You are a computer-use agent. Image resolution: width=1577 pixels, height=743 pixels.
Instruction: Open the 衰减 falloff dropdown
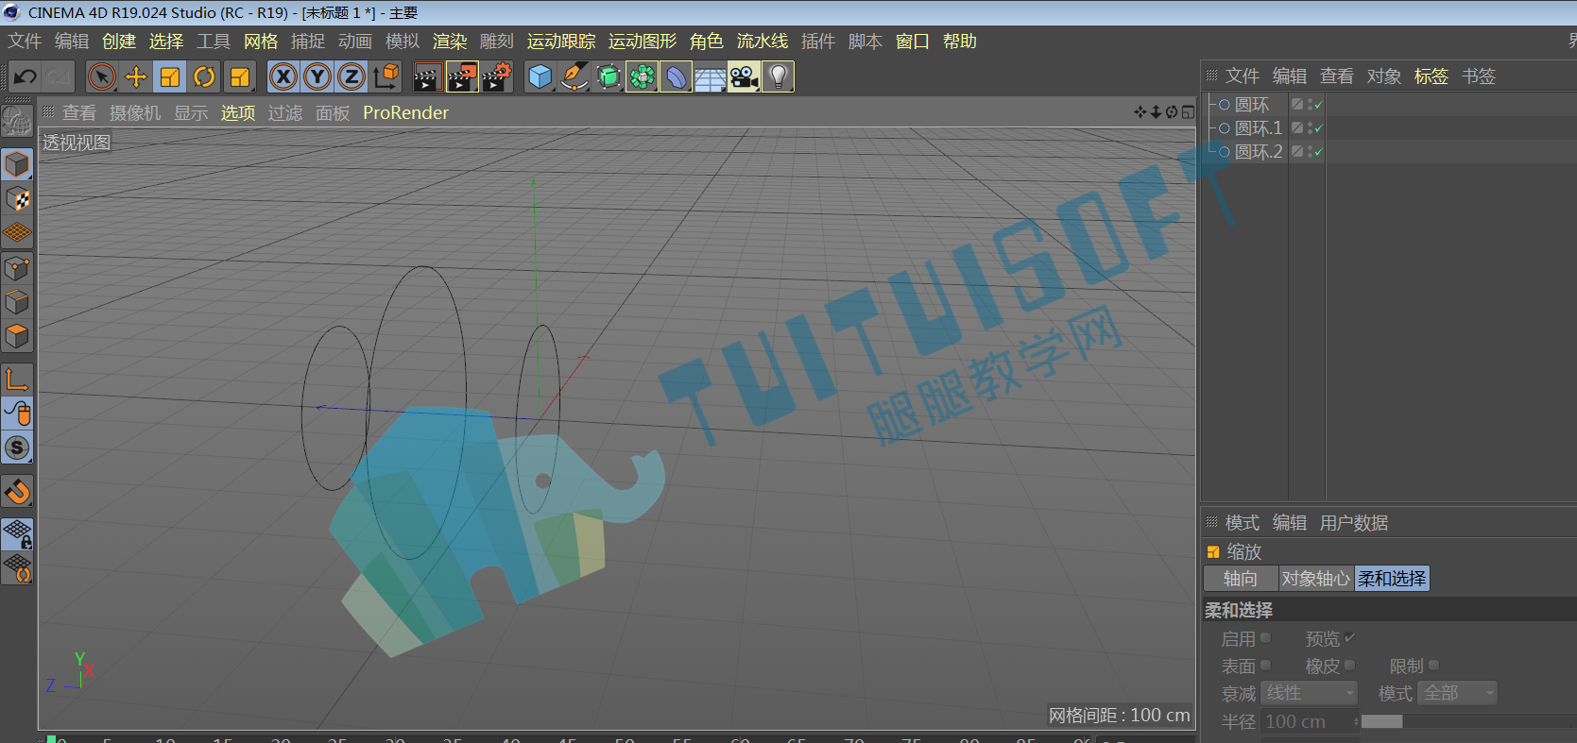1310,693
